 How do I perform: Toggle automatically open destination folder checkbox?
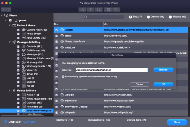[x=64, y=76]
